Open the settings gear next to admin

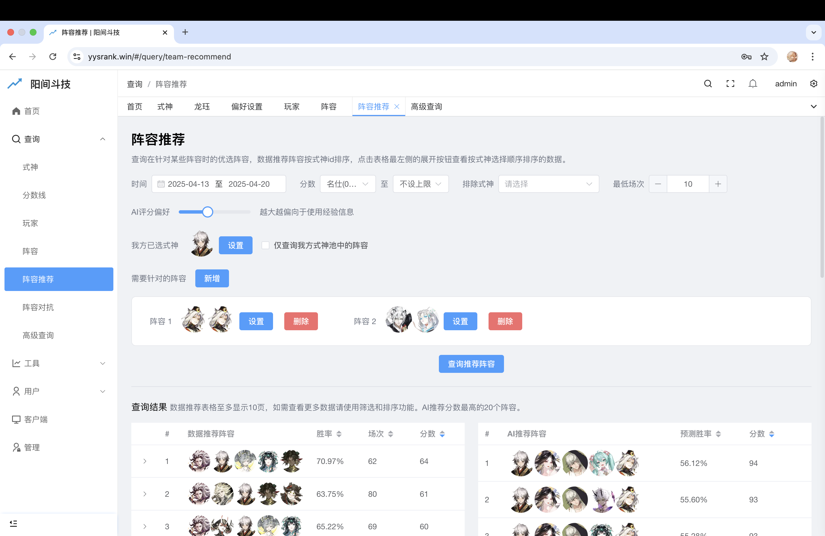813,84
